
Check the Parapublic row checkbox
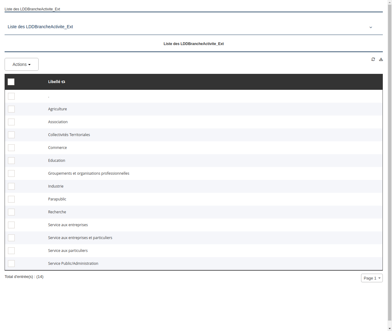11,199
